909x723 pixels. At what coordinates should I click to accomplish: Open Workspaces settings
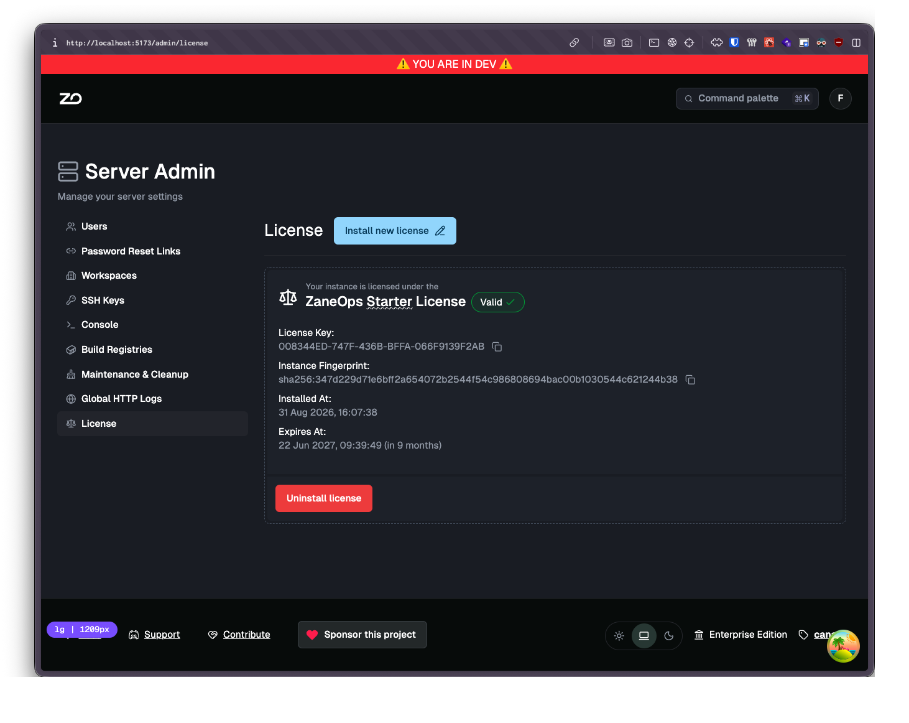tap(152, 276)
